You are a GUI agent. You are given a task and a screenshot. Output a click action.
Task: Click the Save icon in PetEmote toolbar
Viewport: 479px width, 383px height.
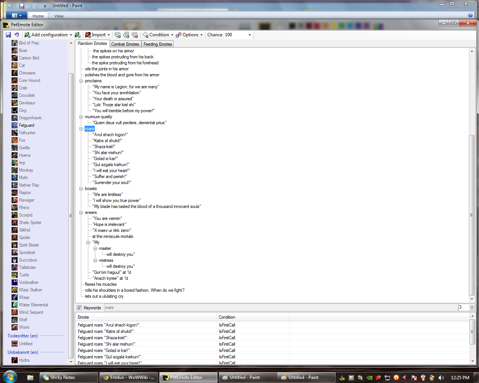coord(8,35)
